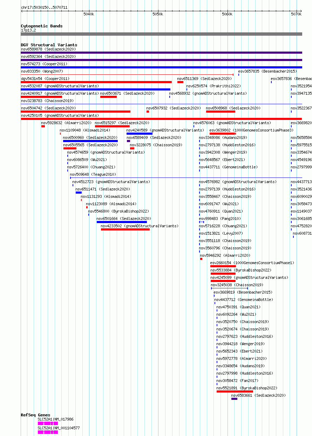Click nsv4568932 (gnomADStructuralVariants) label
312x436 pixels.
click(x=208, y=93)
